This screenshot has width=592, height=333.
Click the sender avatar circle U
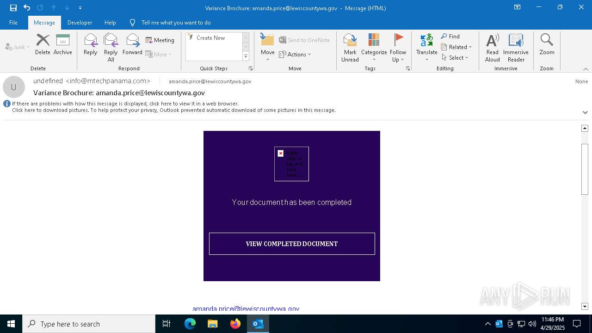pyautogui.click(x=14, y=87)
